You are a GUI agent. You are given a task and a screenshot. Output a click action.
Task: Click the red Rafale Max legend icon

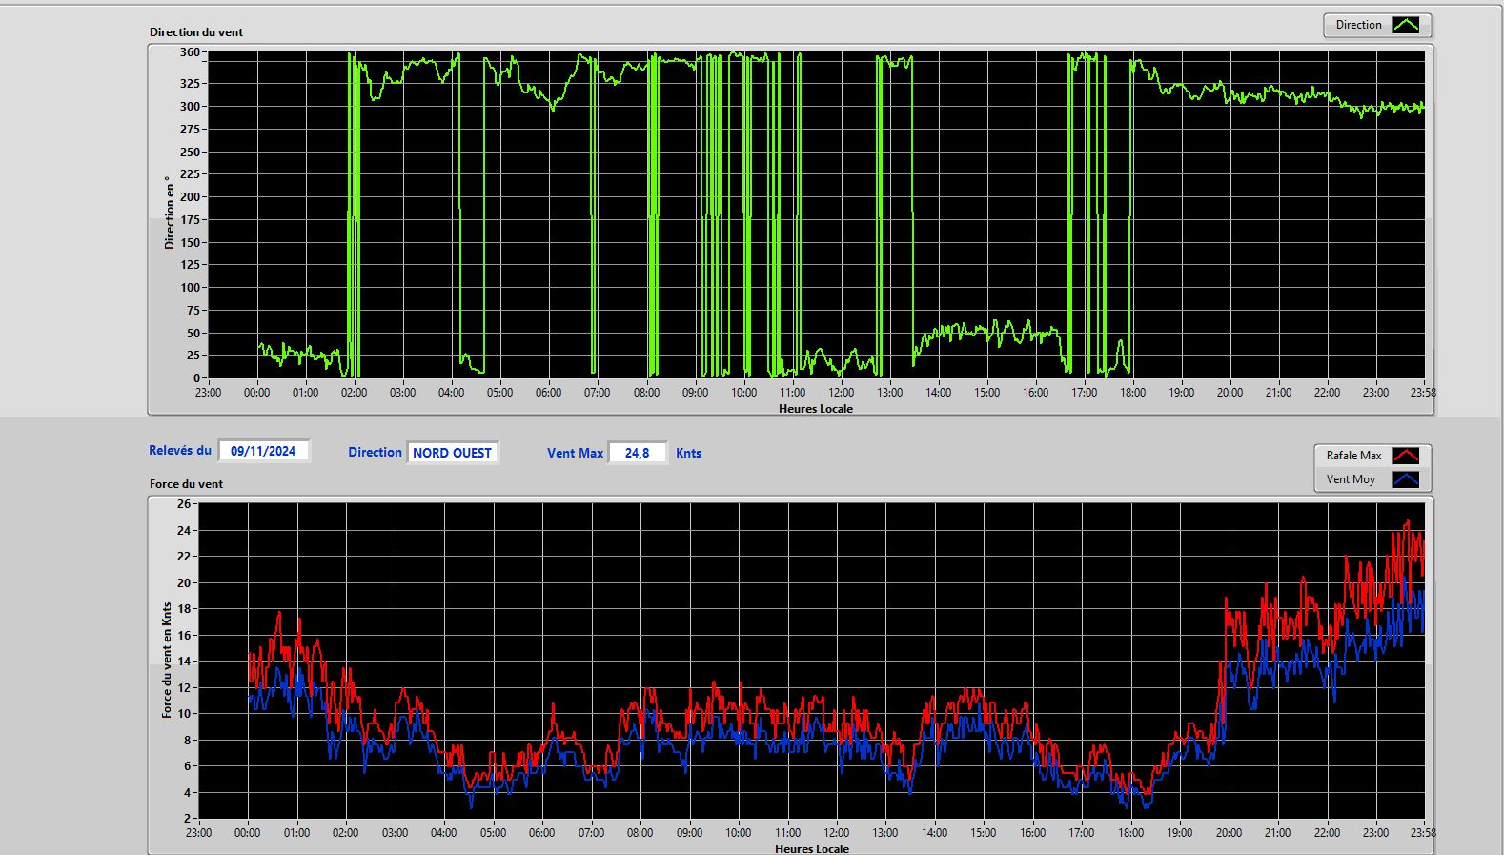(x=1406, y=456)
